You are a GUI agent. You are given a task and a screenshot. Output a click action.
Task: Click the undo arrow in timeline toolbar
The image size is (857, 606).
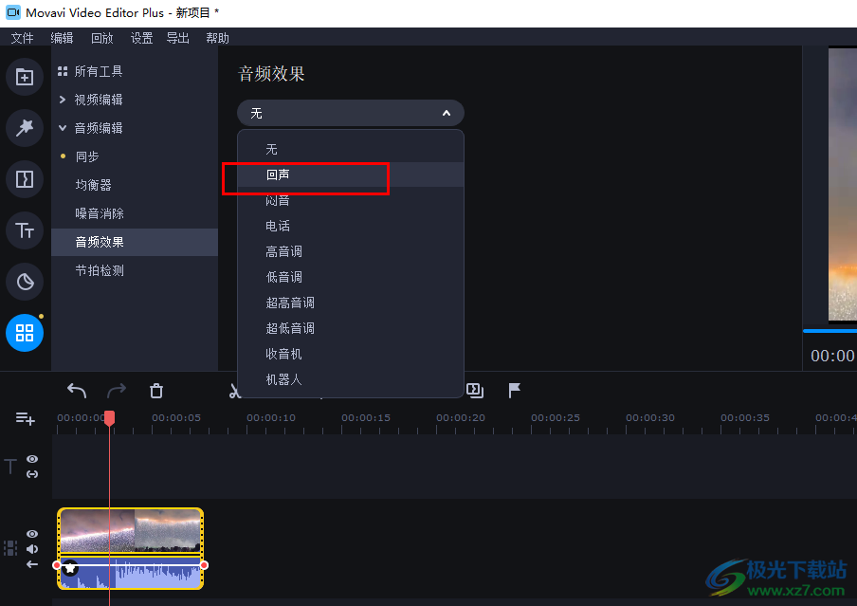(77, 391)
